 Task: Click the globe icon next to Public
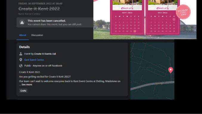click(x=21, y=66)
